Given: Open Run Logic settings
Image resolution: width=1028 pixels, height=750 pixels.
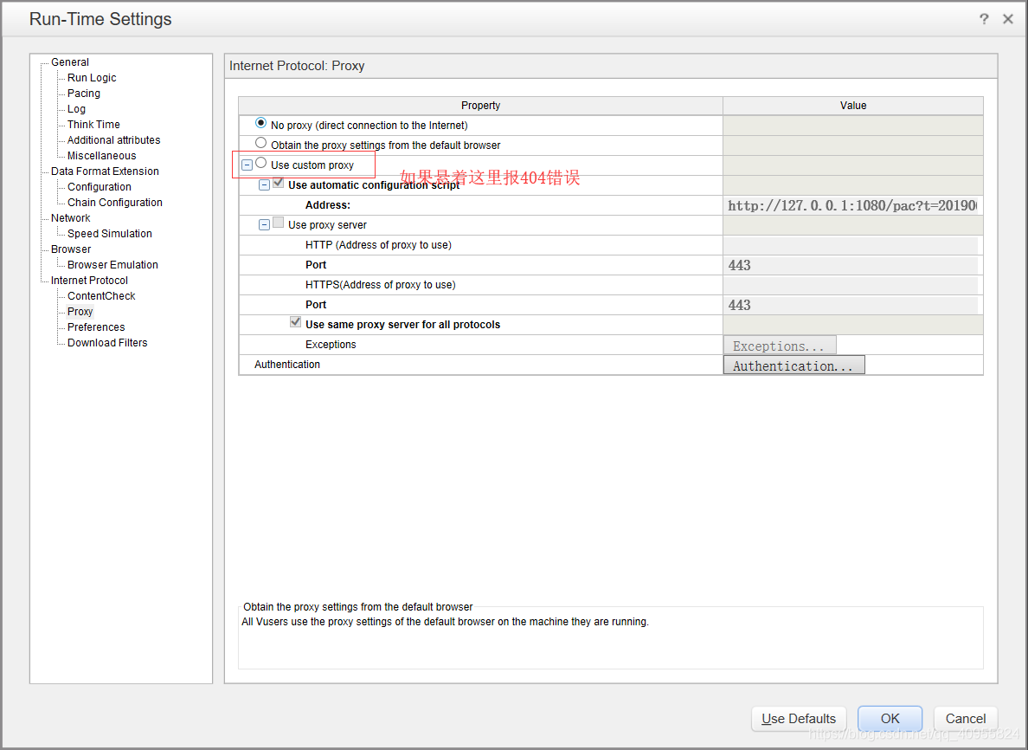Looking at the screenshot, I should (x=92, y=77).
